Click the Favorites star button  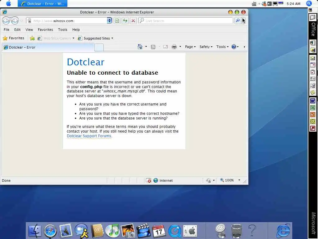pos(14,38)
